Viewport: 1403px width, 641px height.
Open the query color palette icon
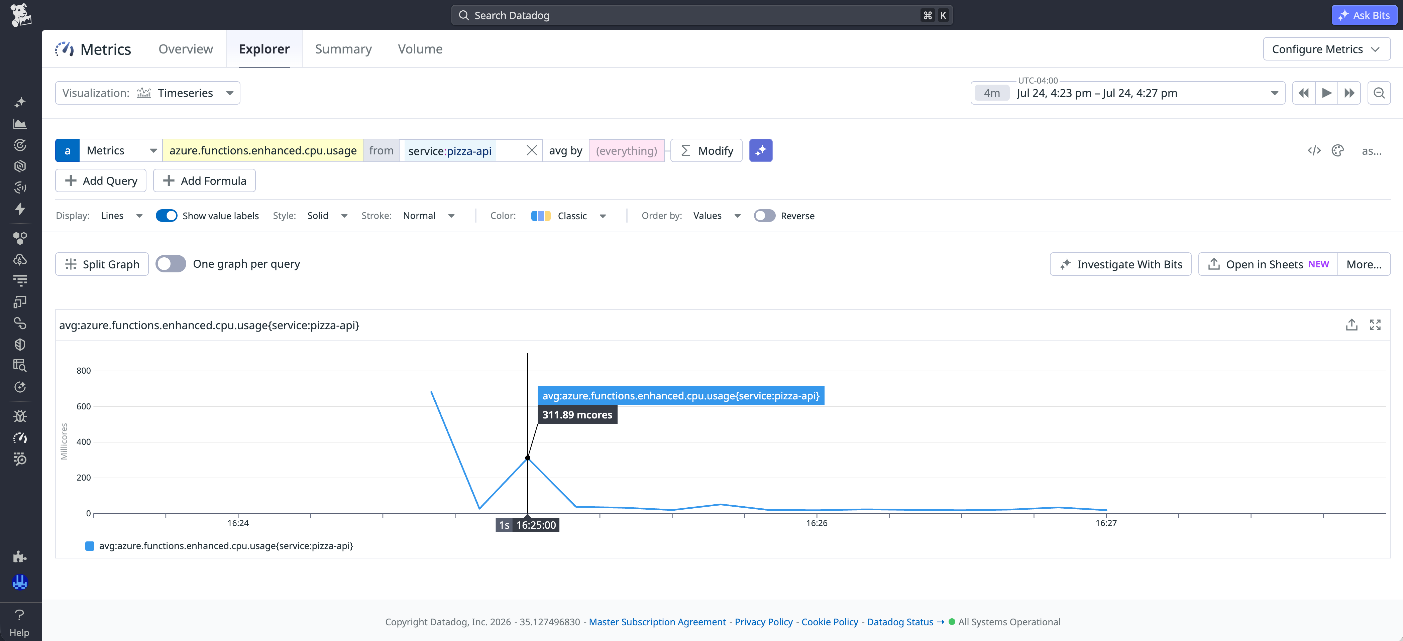[x=1337, y=151]
